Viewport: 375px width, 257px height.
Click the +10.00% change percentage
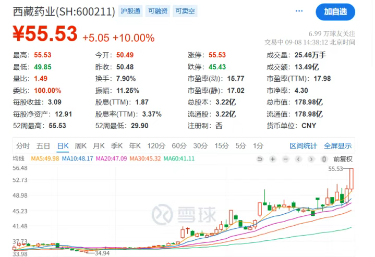point(134,38)
